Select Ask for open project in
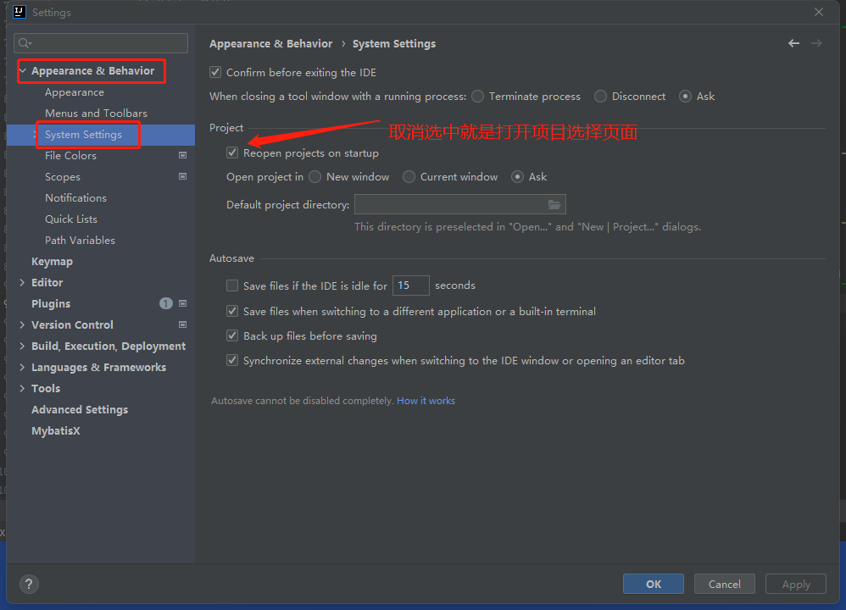The width and height of the screenshot is (846, 610). pos(517,177)
